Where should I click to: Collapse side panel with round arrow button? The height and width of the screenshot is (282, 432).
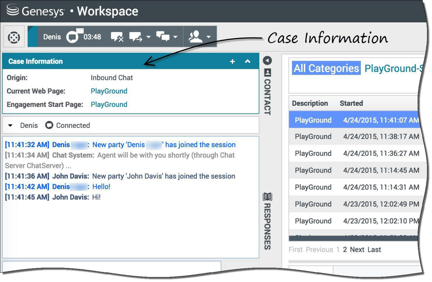[x=267, y=60]
